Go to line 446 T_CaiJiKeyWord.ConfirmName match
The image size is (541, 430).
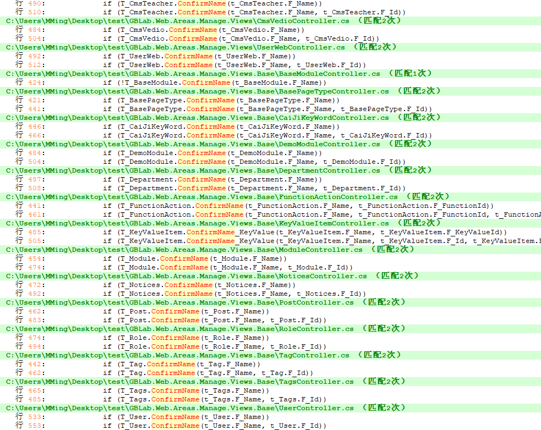coord(221,126)
